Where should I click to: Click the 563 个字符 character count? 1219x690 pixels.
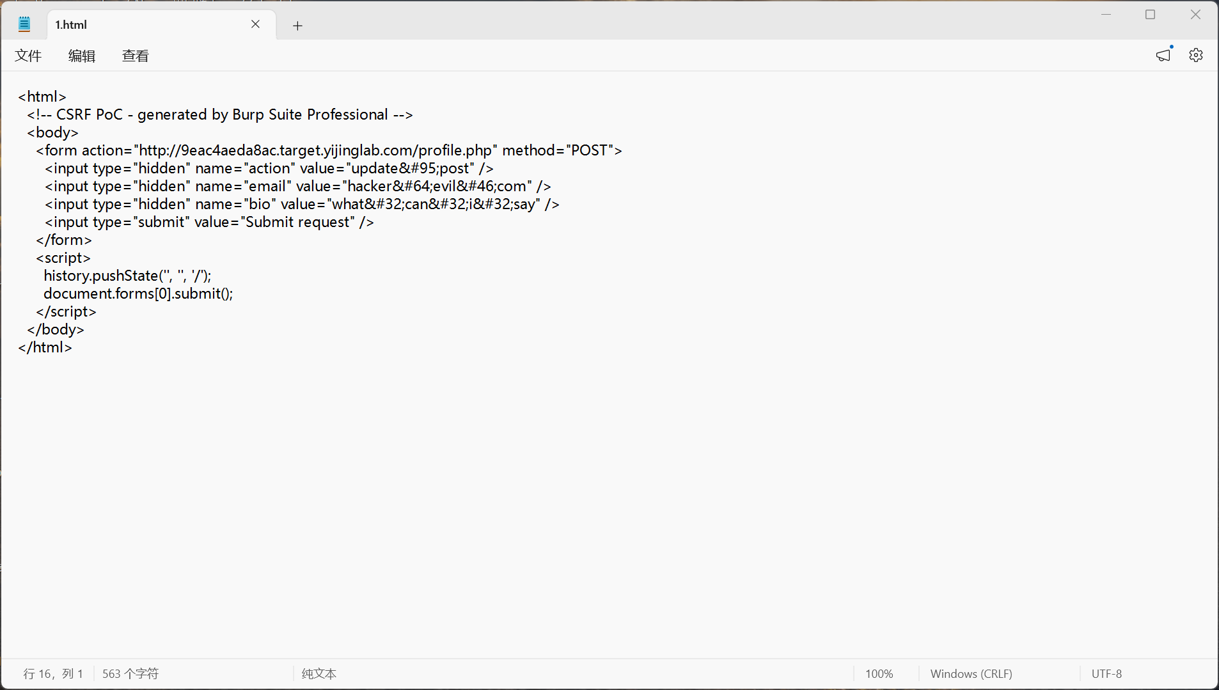click(130, 673)
